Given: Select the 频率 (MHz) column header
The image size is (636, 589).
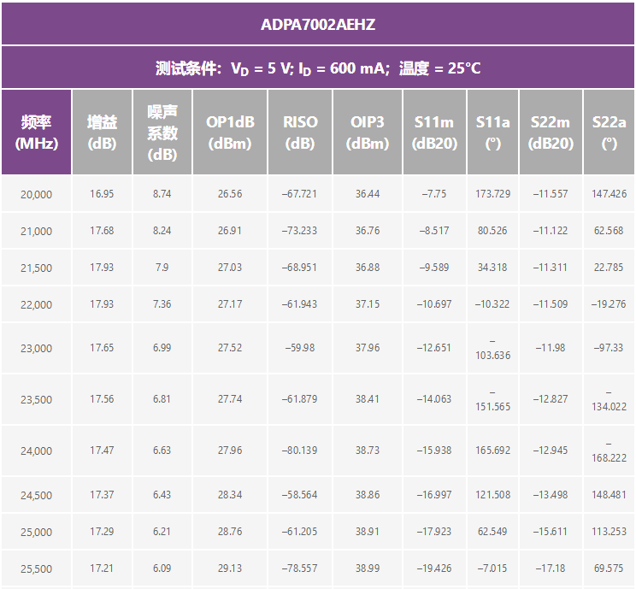Looking at the screenshot, I should [36, 133].
